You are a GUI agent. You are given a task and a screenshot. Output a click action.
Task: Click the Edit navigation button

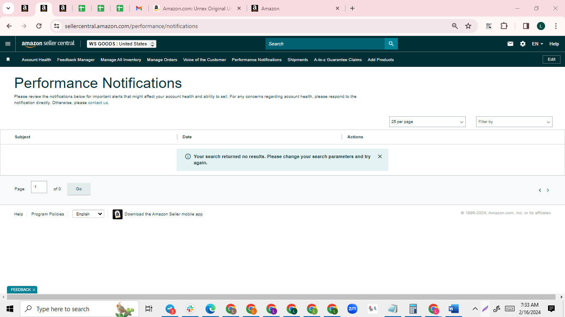pyautogui.click(x=551, y=59)
